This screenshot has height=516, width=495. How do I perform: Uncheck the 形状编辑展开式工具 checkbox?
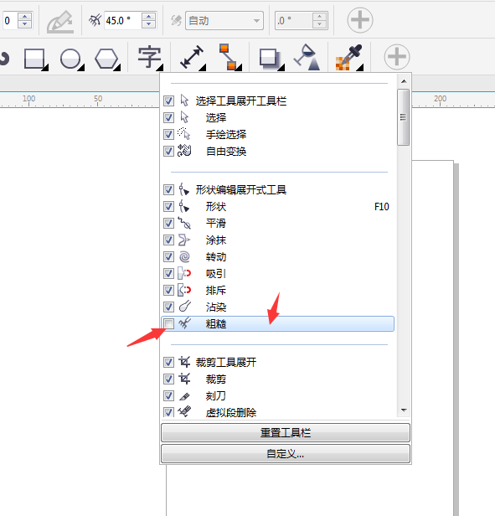click(168, 189)
